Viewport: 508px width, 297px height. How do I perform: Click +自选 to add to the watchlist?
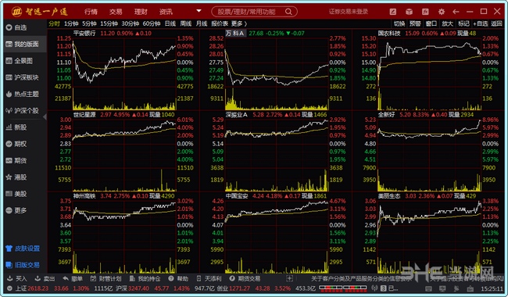point(480,23)
